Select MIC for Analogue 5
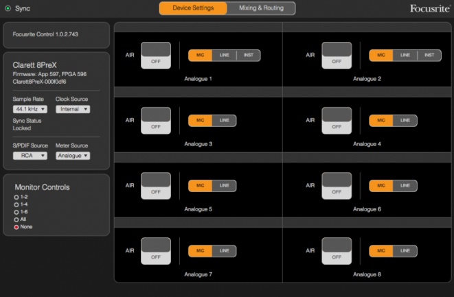 pyautogui.click(x=201, y=186)
